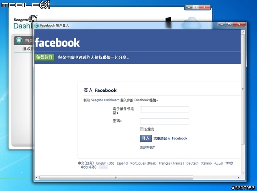257x191 pixels.
Task: Maximize the Seagate Dashboard window
Action: (x=196, y=7)
